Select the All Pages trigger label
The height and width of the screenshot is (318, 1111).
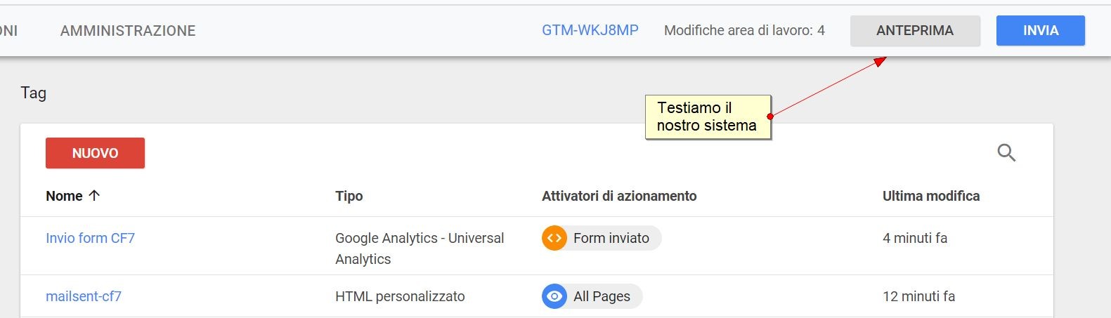pos(602,296)
